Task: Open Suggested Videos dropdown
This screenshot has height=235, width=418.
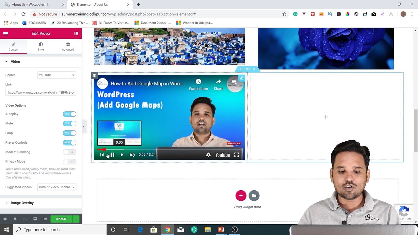Action: (x=56, y=187)
